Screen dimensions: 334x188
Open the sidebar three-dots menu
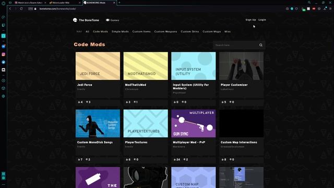click(4, 184)
